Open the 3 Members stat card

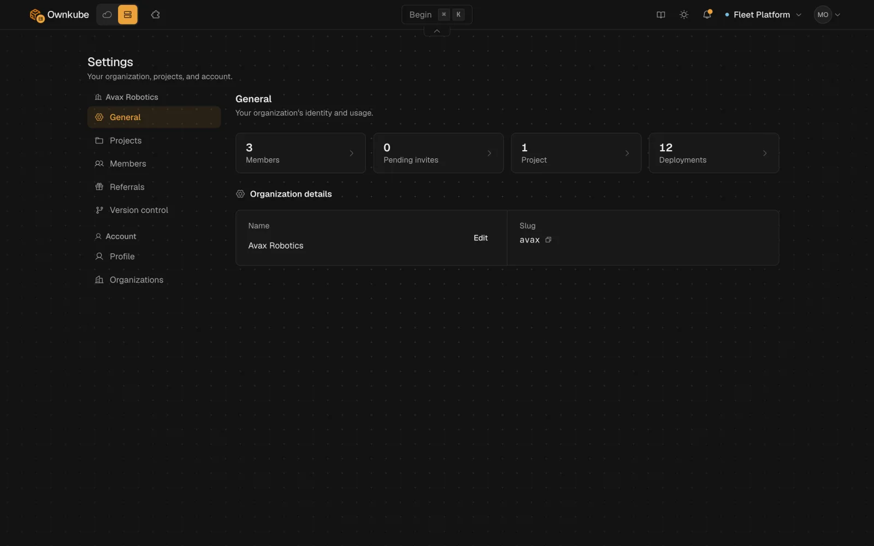coord(300,153)
